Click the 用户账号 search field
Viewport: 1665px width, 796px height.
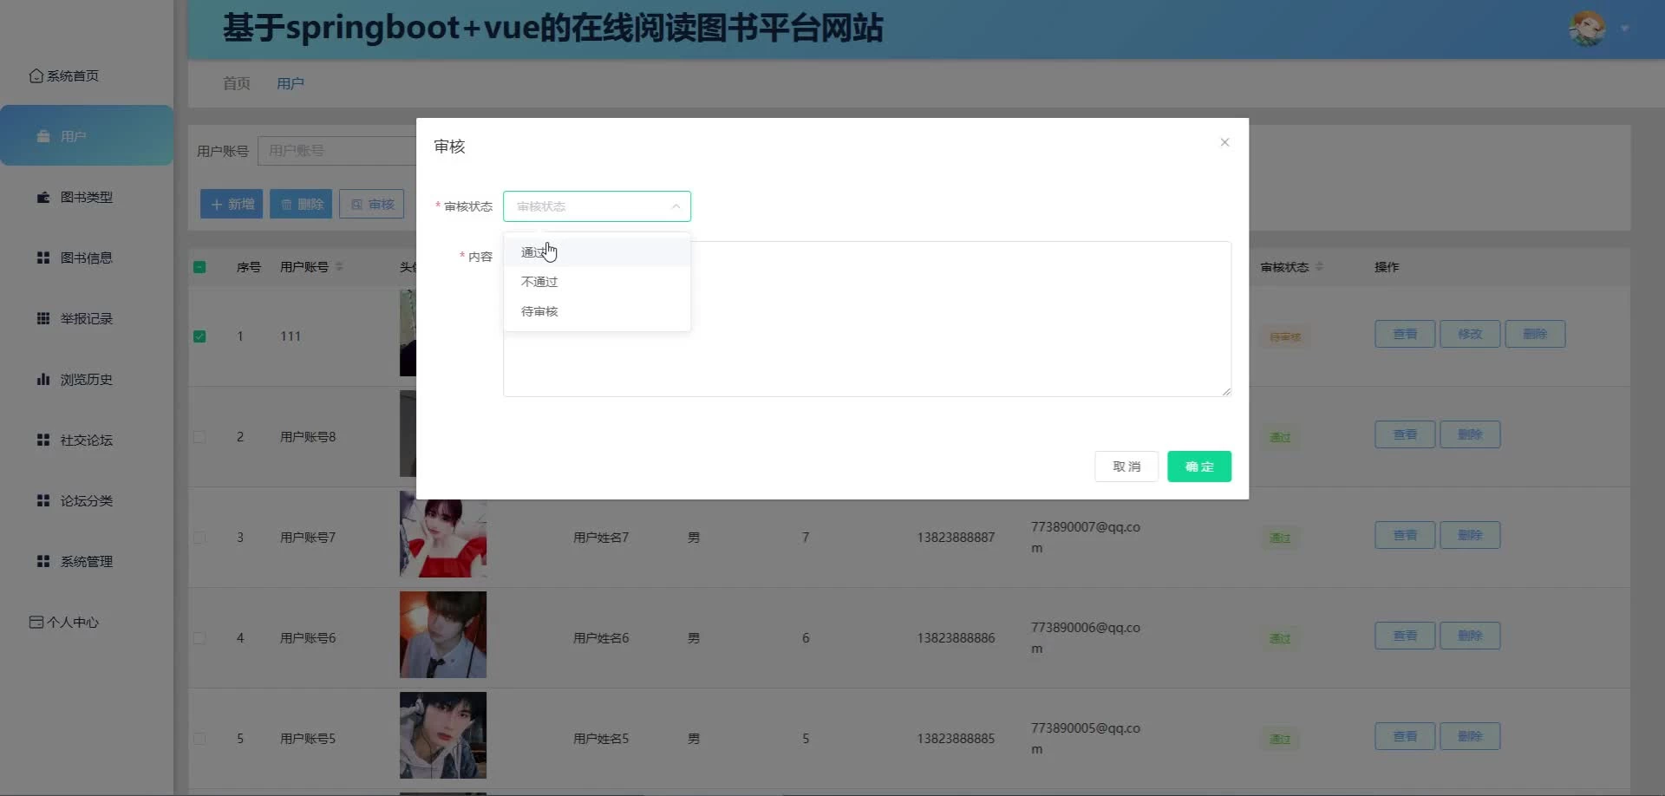336,151
